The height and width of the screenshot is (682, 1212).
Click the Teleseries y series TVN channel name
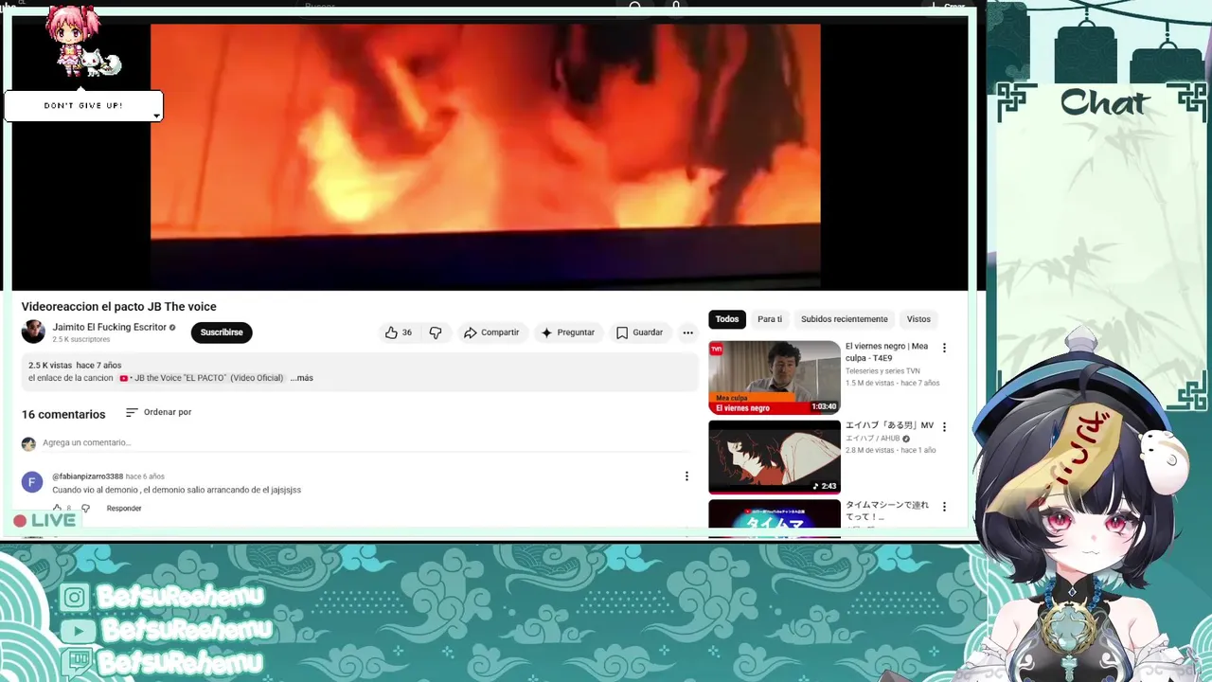point(882,371)
